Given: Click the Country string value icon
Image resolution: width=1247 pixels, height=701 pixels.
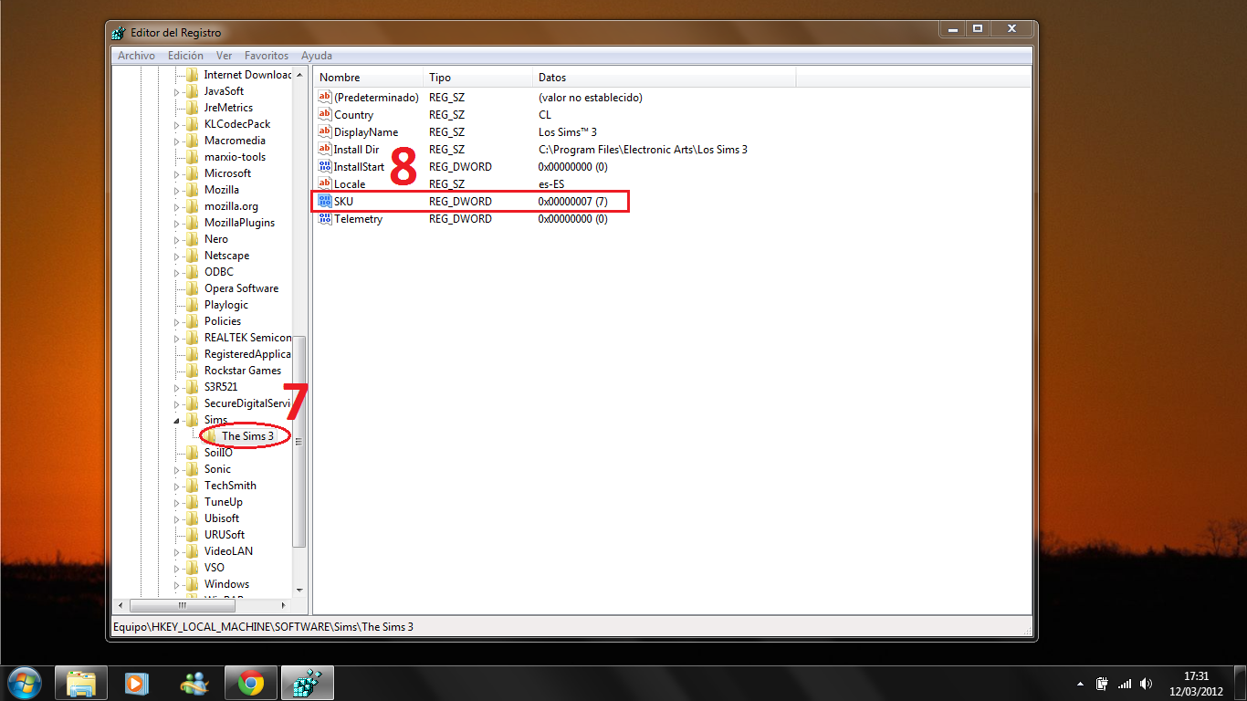Looking at the screenshot, I should pyautogui.click(x=325, y=115).
